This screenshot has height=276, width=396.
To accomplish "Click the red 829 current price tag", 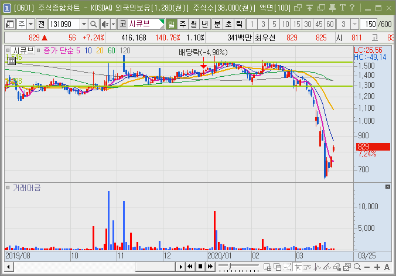I will click(373, 146).
